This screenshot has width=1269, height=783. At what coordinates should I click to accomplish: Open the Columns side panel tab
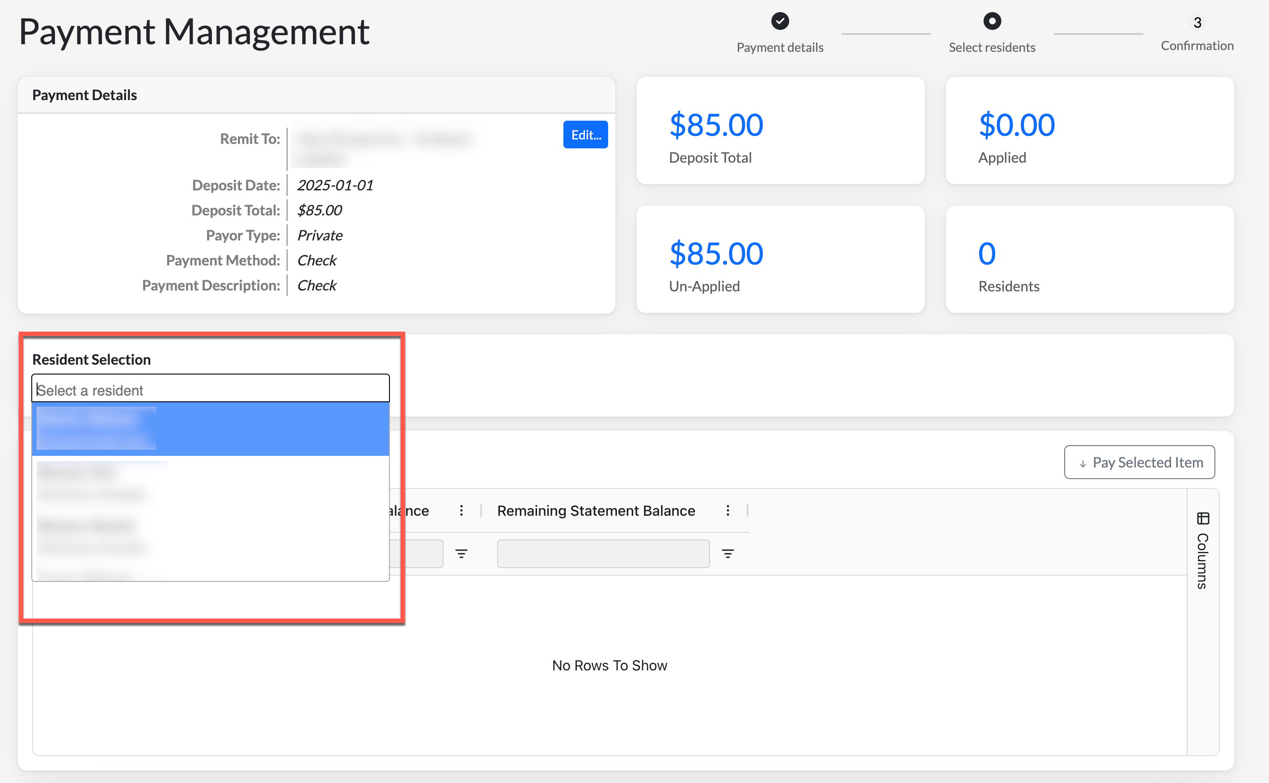[1202, 560]
